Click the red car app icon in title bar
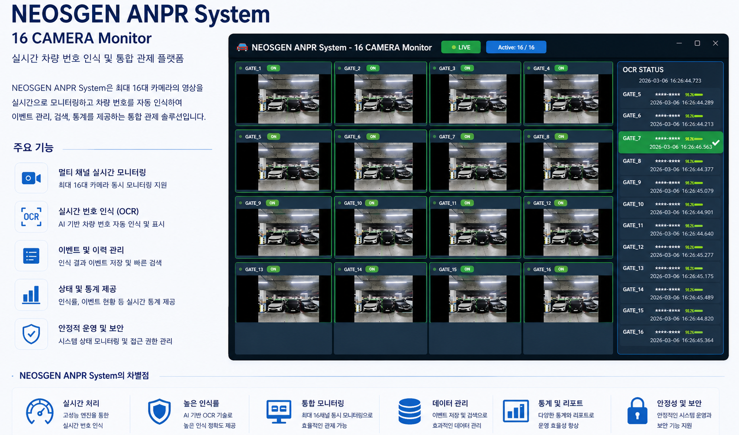The height and width of the screenshot is (435, 739). 242,47
